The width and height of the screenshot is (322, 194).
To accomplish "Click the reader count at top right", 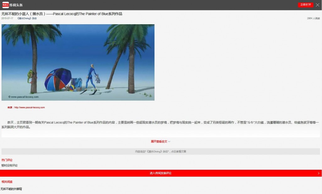I will (314, 18).
